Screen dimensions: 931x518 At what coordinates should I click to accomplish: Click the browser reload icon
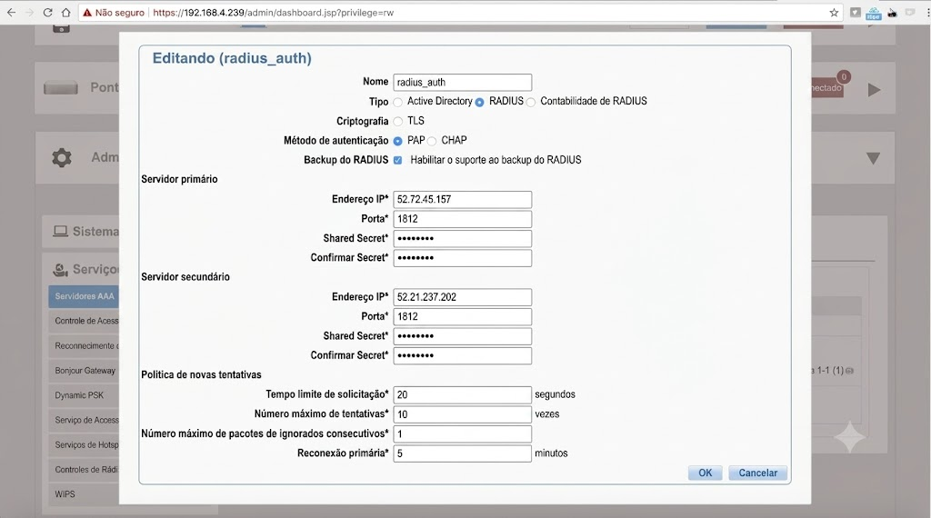point(47,13)
